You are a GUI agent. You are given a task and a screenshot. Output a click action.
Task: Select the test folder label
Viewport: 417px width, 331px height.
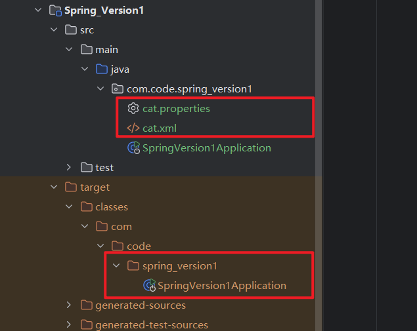point(104,168)
